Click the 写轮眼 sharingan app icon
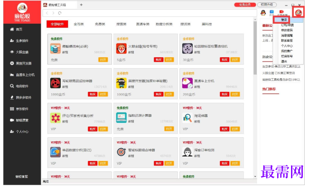This screenshot has width=312, height=186. [x=56, y=83]
